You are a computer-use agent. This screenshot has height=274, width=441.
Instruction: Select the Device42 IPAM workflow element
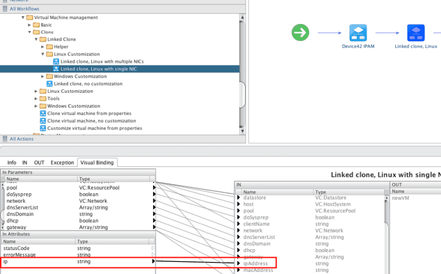358,32
